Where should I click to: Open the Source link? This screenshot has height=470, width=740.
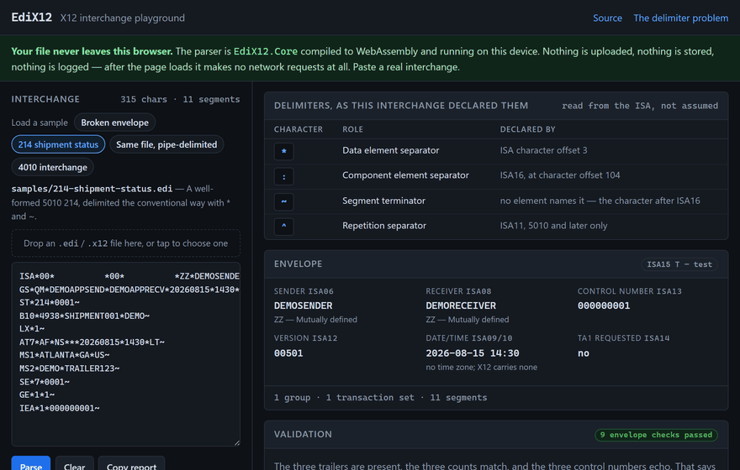coord(607,18)
